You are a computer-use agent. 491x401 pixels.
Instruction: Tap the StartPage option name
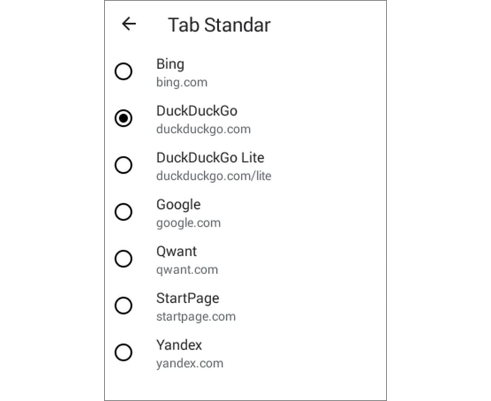188,298
